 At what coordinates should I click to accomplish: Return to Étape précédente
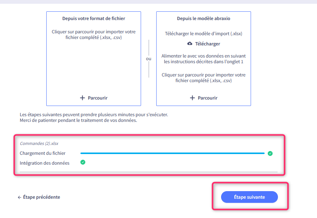coord(39,197)
